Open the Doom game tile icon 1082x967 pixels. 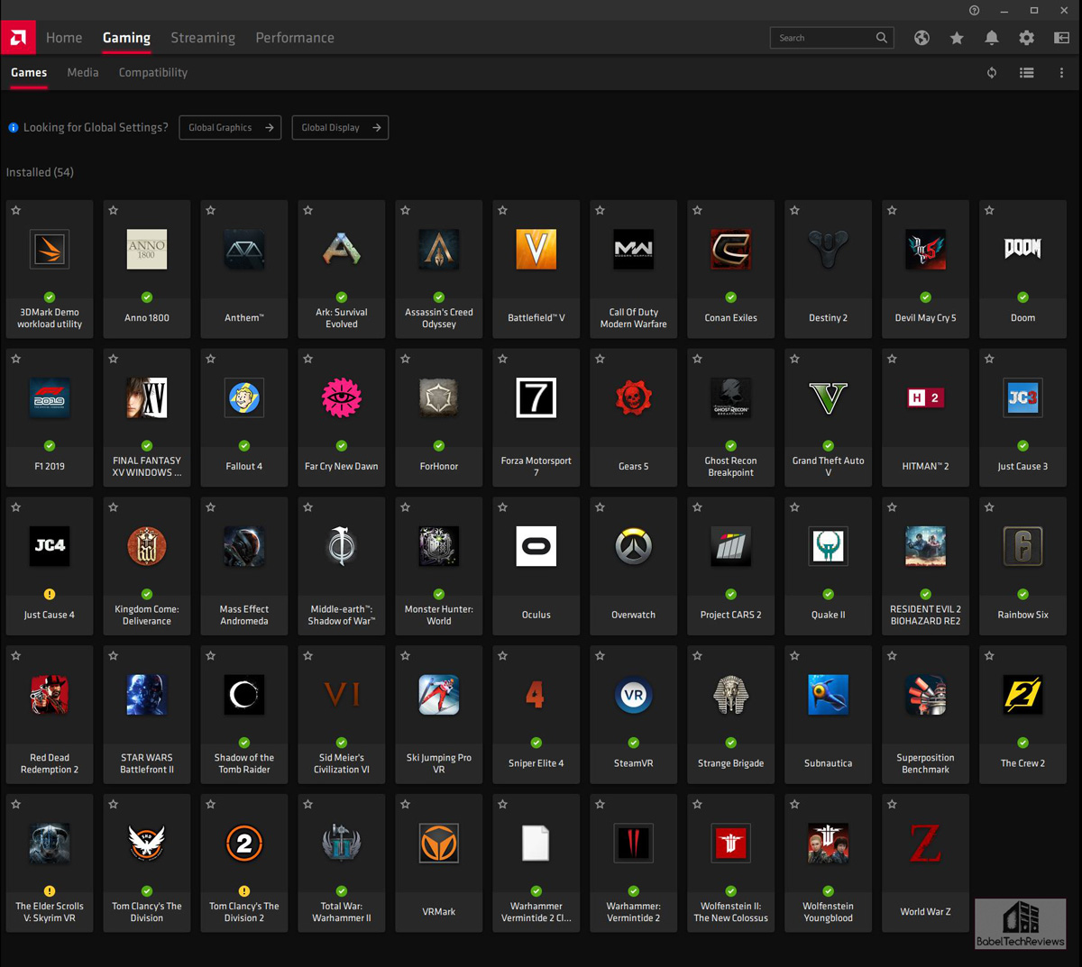click(1022, 249)
